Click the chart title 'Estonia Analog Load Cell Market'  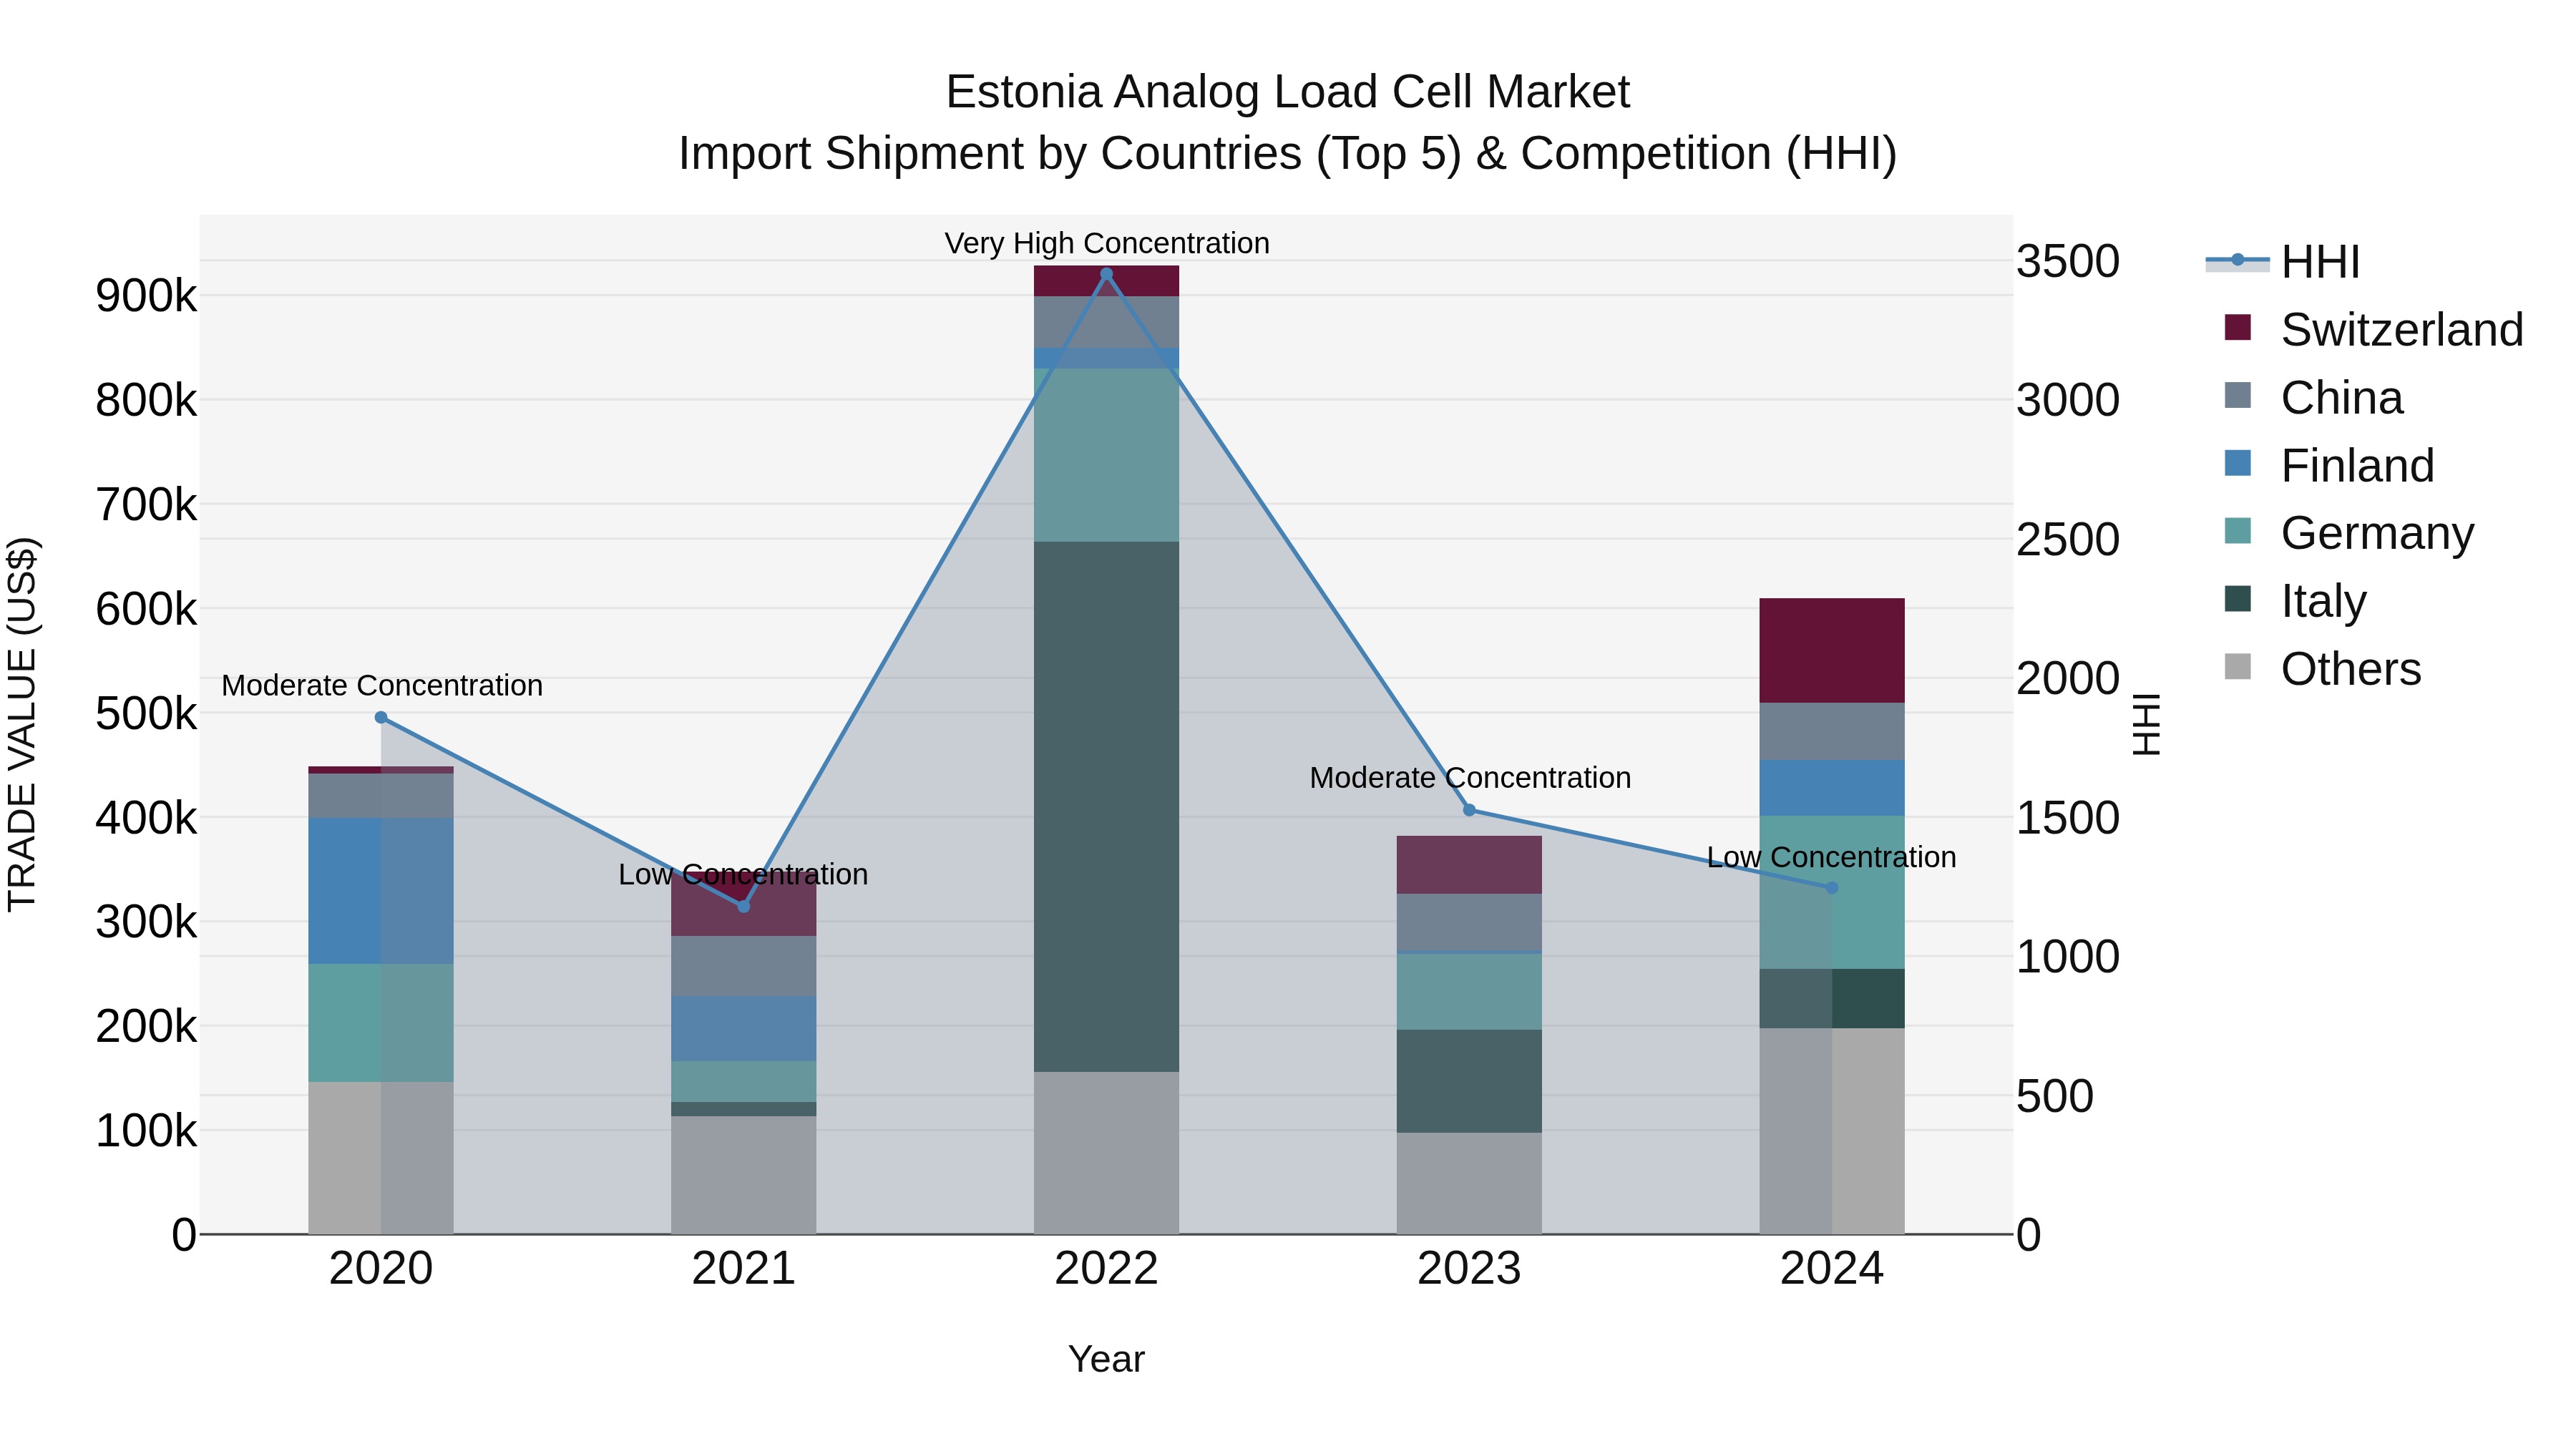click(x=1288, y=92)
